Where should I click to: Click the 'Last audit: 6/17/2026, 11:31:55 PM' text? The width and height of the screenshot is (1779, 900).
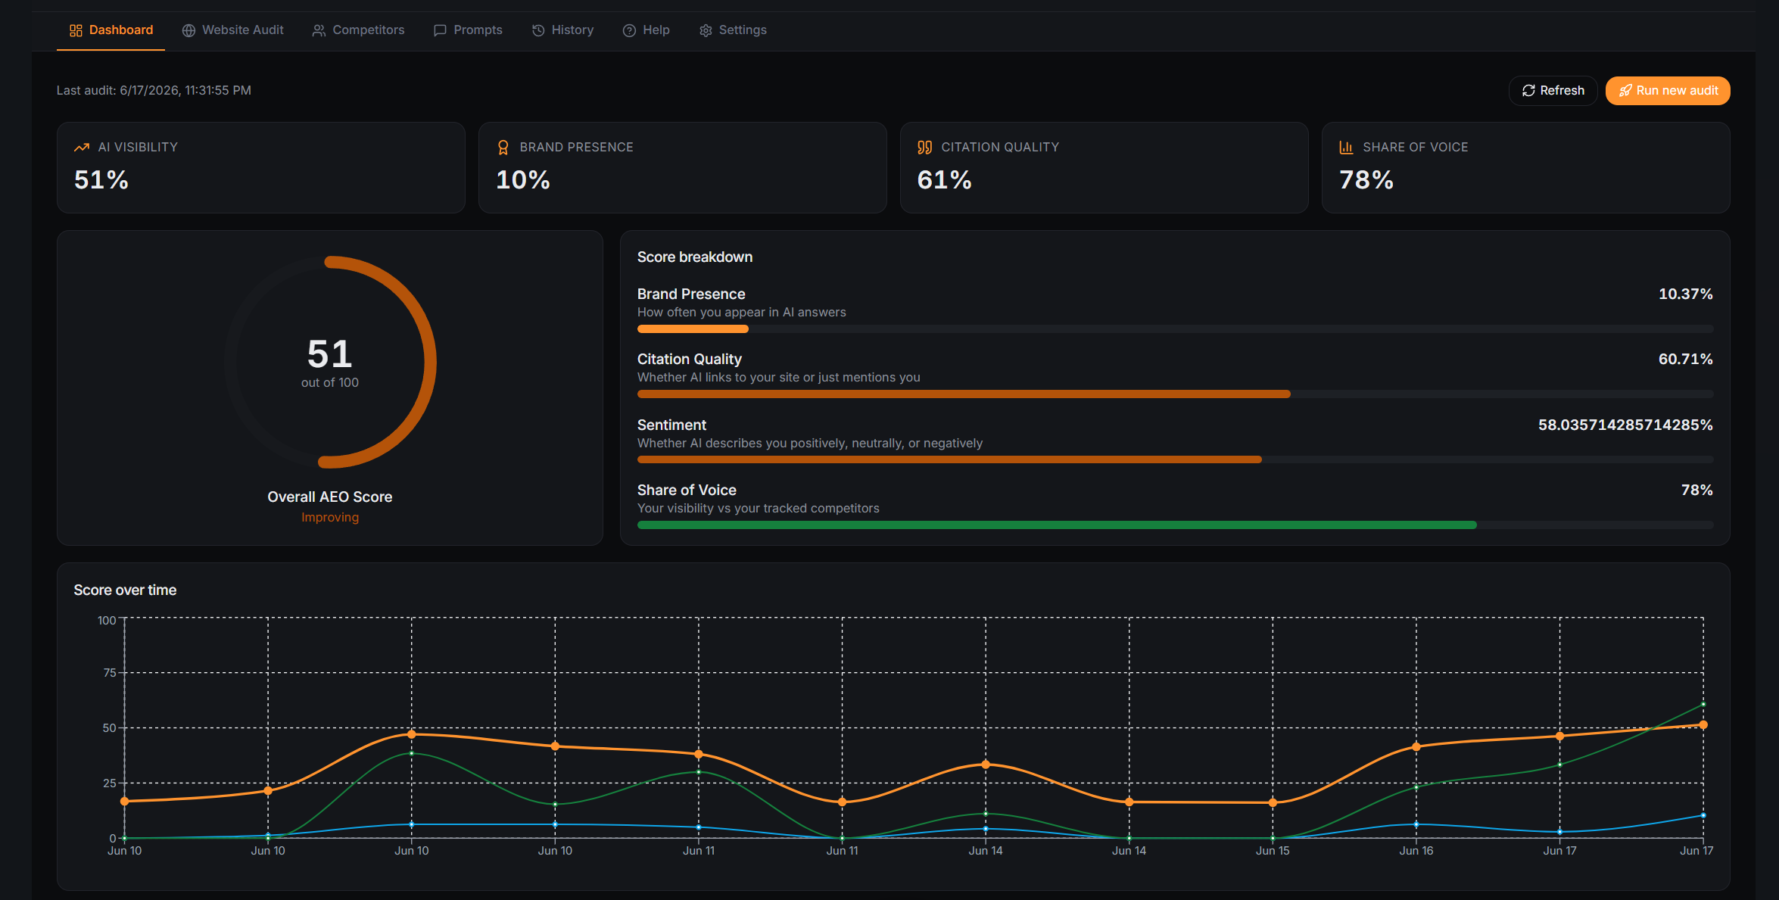(x=154, y=91)
